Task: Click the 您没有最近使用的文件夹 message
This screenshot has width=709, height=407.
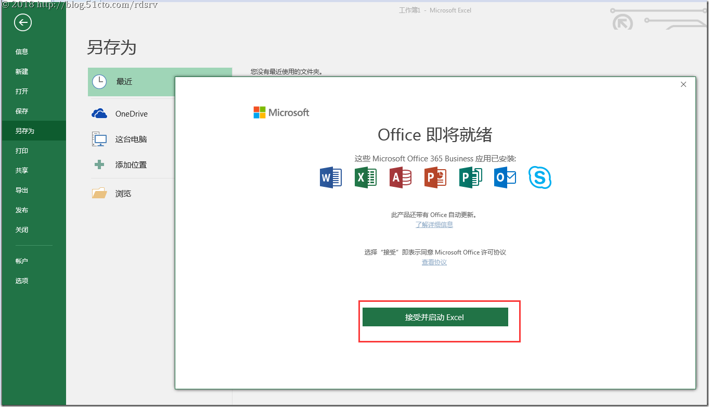Action: (287, 72)
